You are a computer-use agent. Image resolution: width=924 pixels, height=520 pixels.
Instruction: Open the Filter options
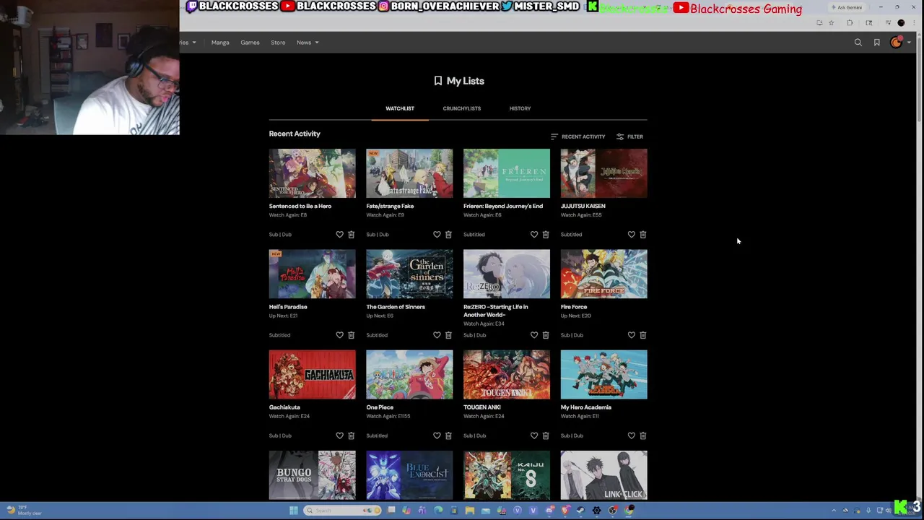(x=629, y=136)
